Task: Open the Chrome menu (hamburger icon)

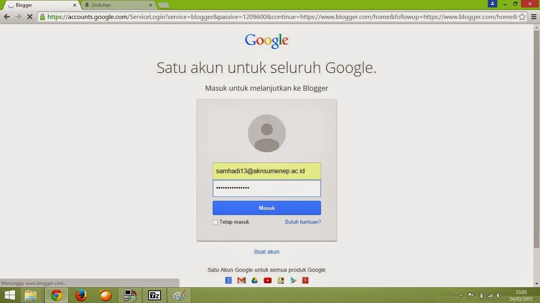Action: [x=534, y=17]
